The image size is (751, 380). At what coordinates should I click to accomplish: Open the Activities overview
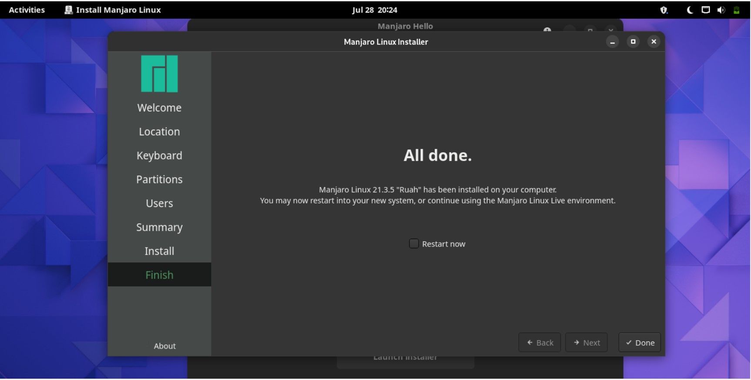point(27,10)
